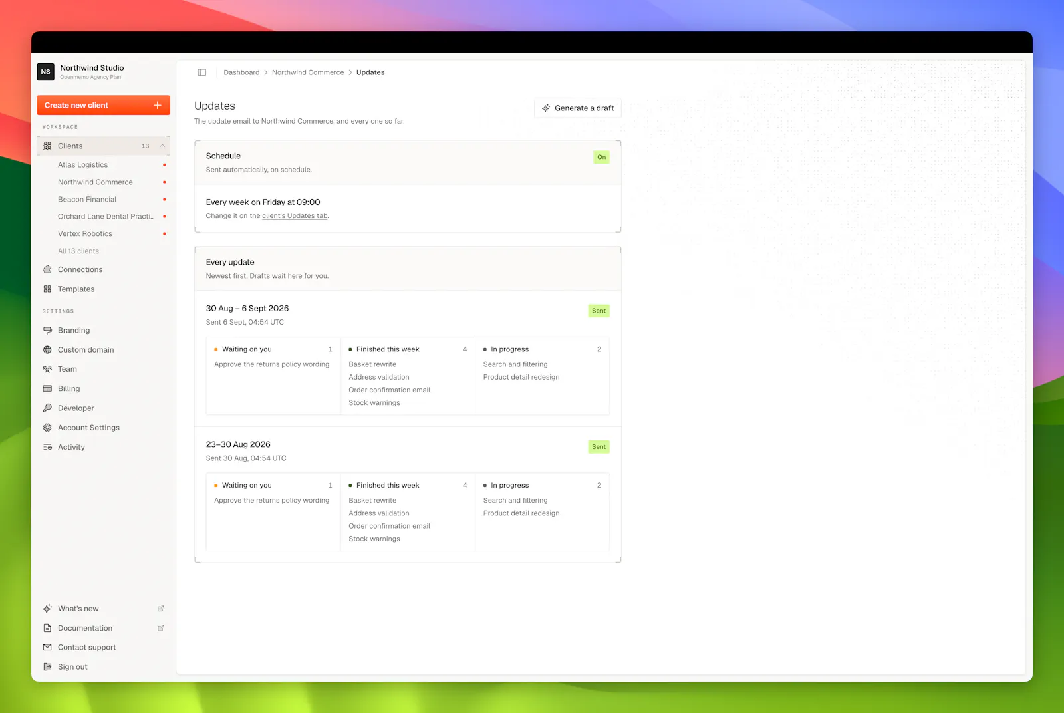Click the NS workspace logo

(x=45, y=72)
